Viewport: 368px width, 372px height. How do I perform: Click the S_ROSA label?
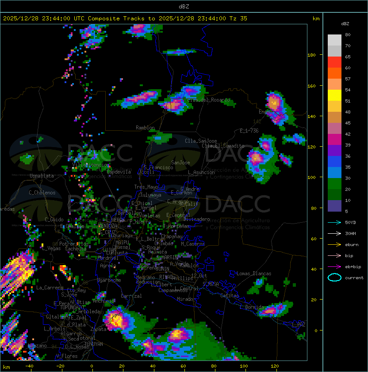pos(211,284)
